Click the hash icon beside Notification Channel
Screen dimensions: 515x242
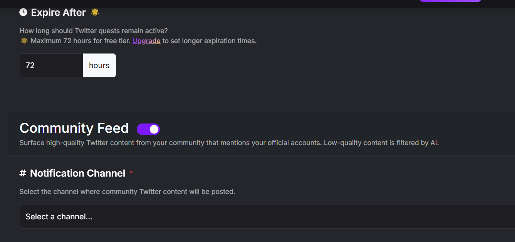(23, 173)
